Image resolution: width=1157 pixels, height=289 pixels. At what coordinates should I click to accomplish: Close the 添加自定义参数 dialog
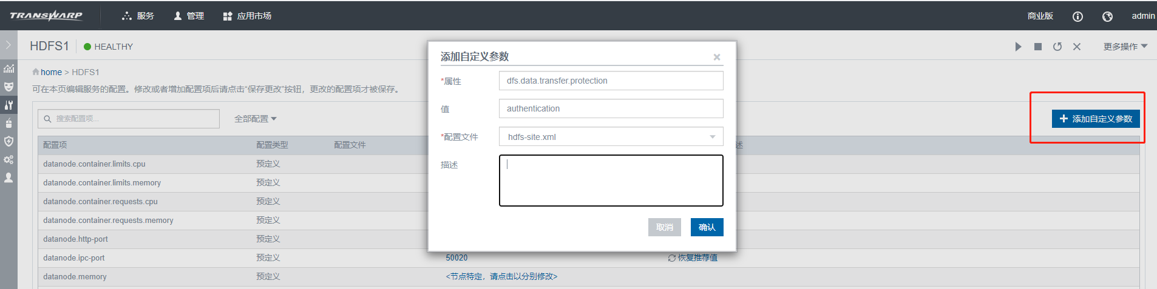pyautogui.click(x=717, y=57)
